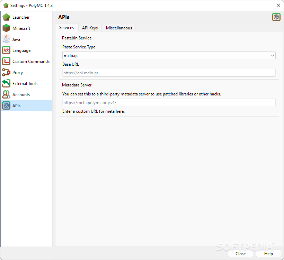Open the Paste Service Type dropdown
Screen dimensions: 284x260
tap(169, 56)
